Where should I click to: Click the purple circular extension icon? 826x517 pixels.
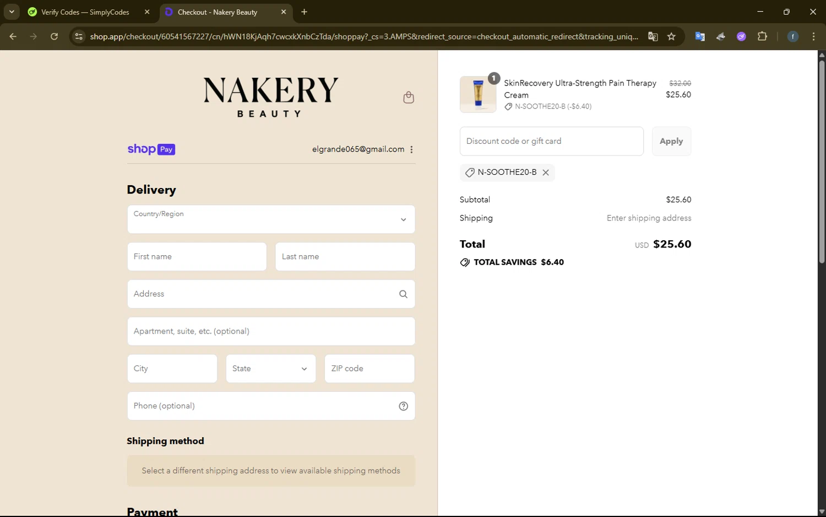(x=741, y=36)
